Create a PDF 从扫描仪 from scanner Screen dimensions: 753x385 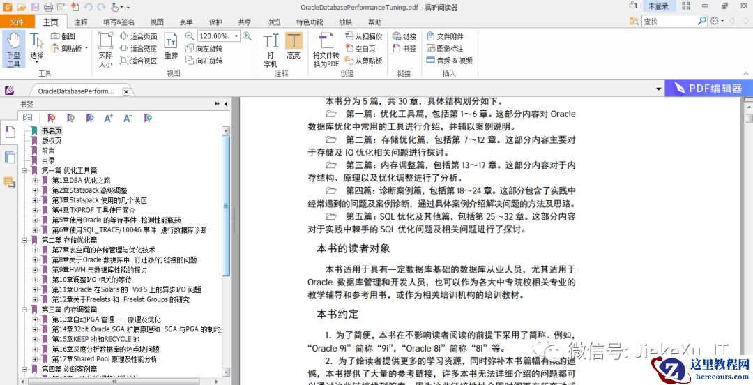[x=363, y=36]
